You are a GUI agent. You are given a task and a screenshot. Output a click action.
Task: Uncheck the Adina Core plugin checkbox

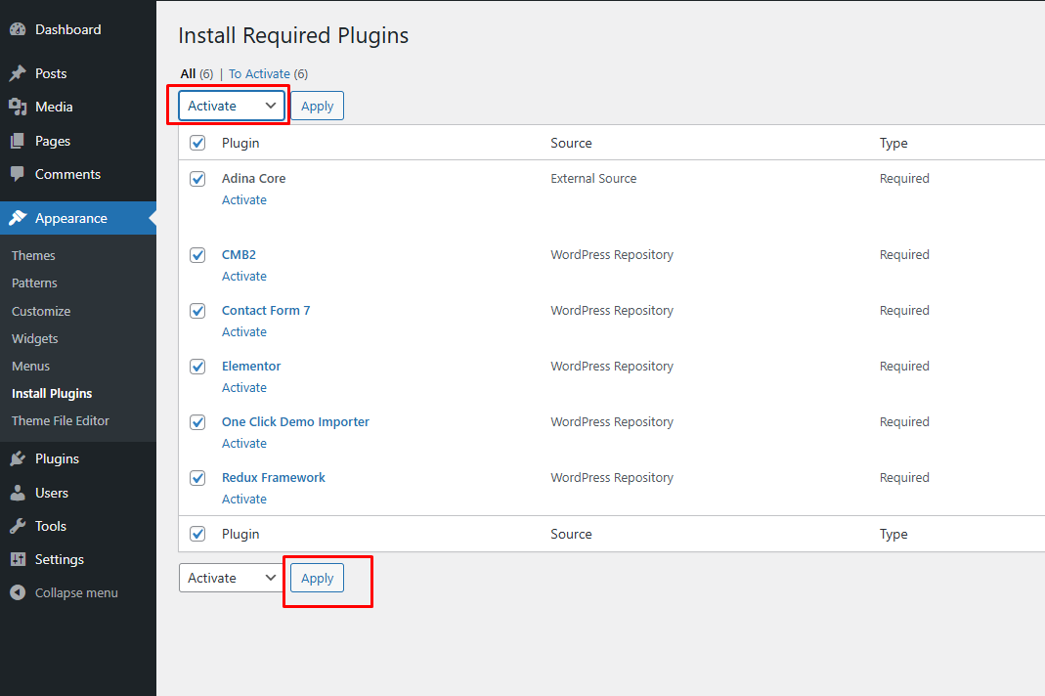(x=197, y=179)
